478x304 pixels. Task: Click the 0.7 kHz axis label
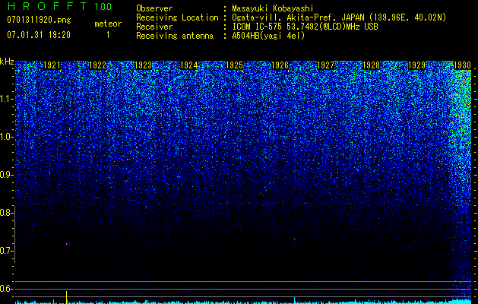tap(6, 251)
